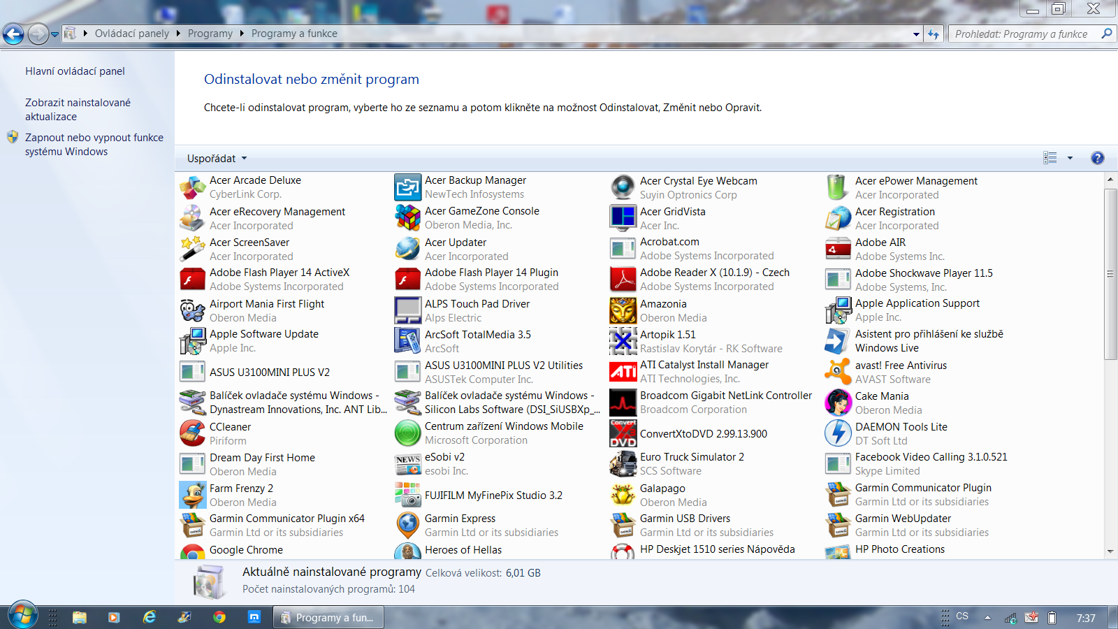Select the avast! Free Antivirus icon
This screenshot has height=629, width=1118.
(838, 372)
